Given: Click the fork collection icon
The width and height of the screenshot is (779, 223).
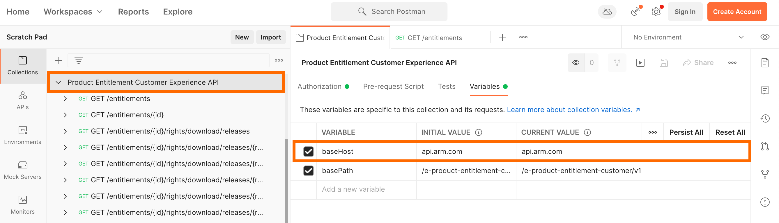Looking at the screenshot, I should (x=617, y=63).
